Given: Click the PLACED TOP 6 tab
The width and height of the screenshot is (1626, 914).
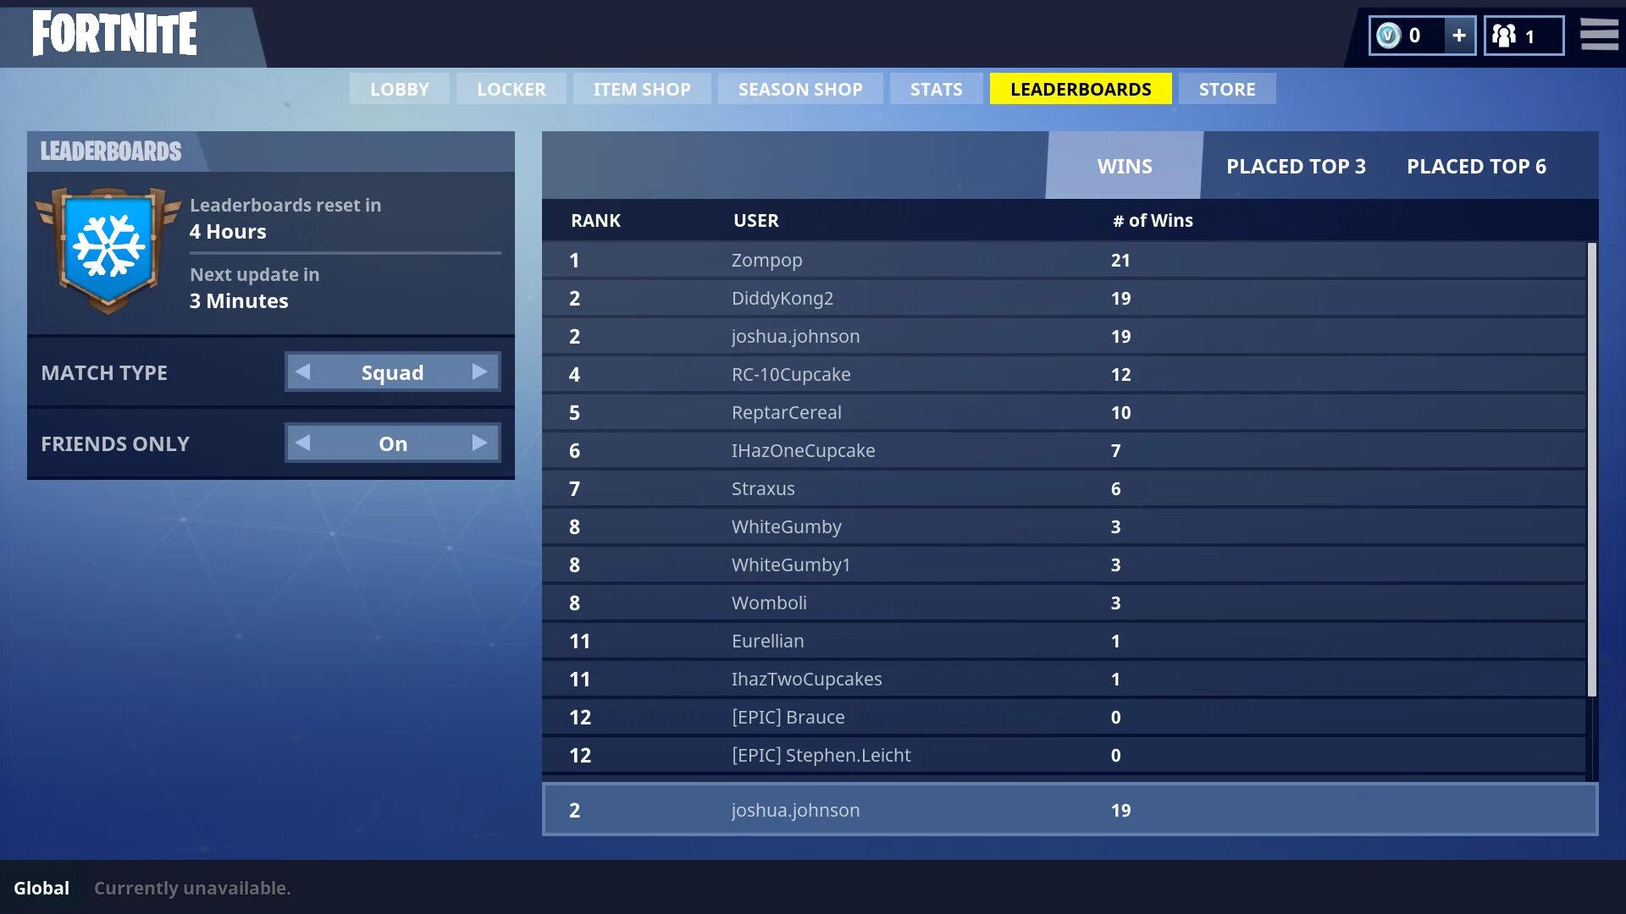Looking at the screenshot, I should point(1476,165).
